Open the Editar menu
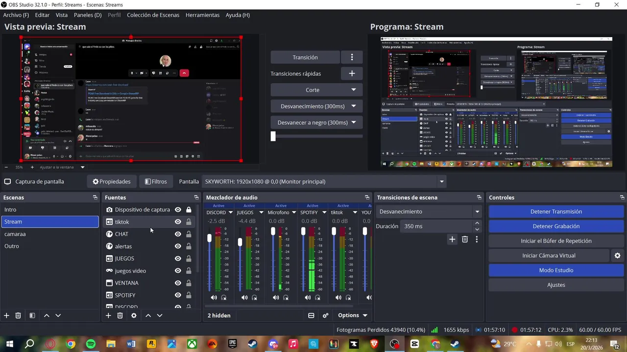The image size is (627, 352). (42, 15)
